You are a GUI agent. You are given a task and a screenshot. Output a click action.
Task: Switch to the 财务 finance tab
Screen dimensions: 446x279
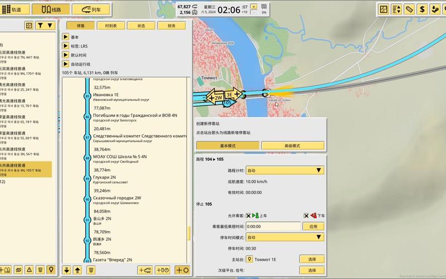172,26
